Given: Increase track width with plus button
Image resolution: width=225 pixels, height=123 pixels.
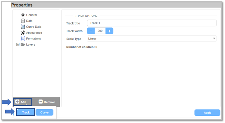Looking at the screenshot, I should coord(109,31).
